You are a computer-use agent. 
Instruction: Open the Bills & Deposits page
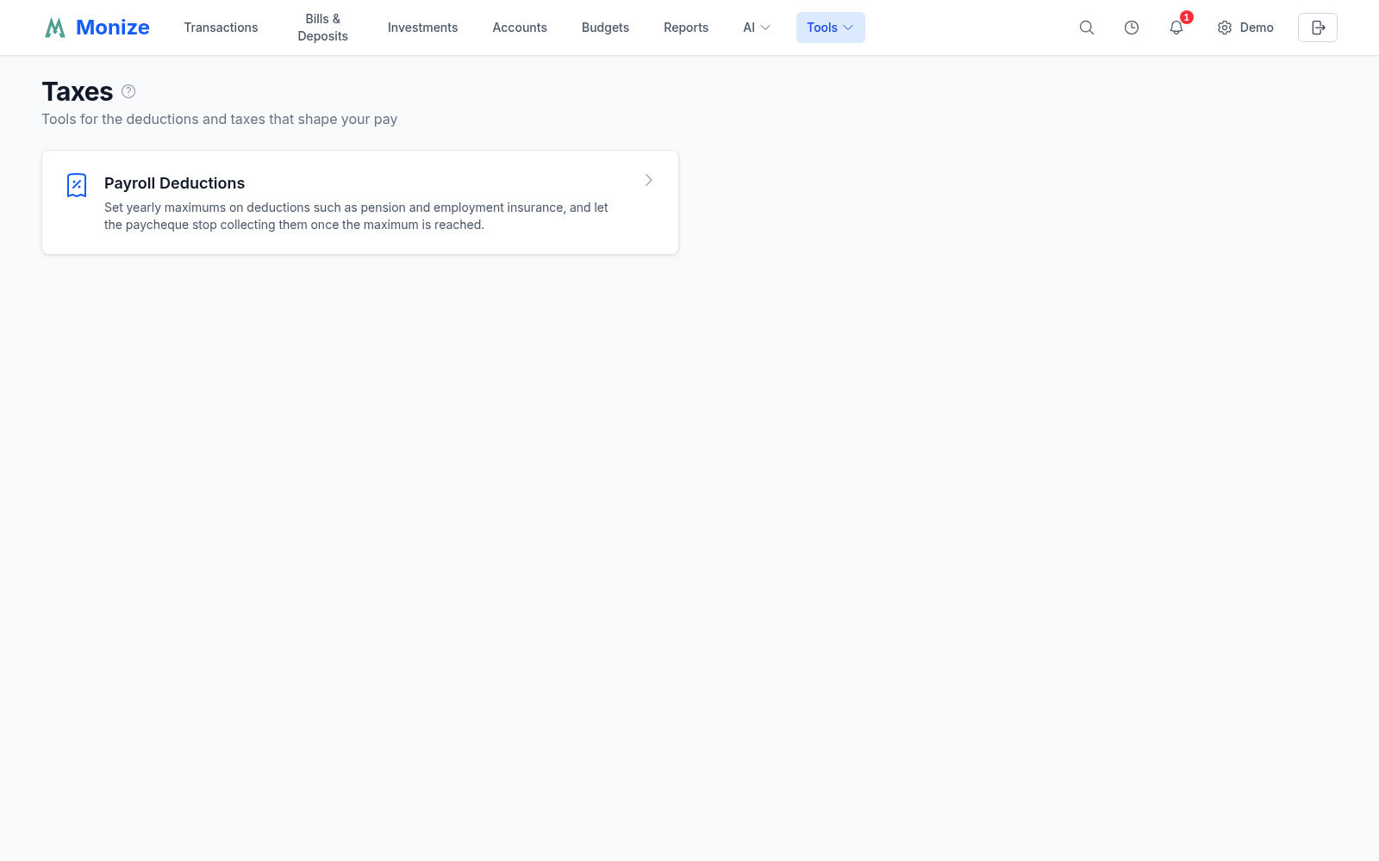(x=323, y=28)
